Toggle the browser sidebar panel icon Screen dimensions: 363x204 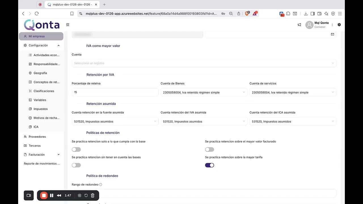coord(313,14)
